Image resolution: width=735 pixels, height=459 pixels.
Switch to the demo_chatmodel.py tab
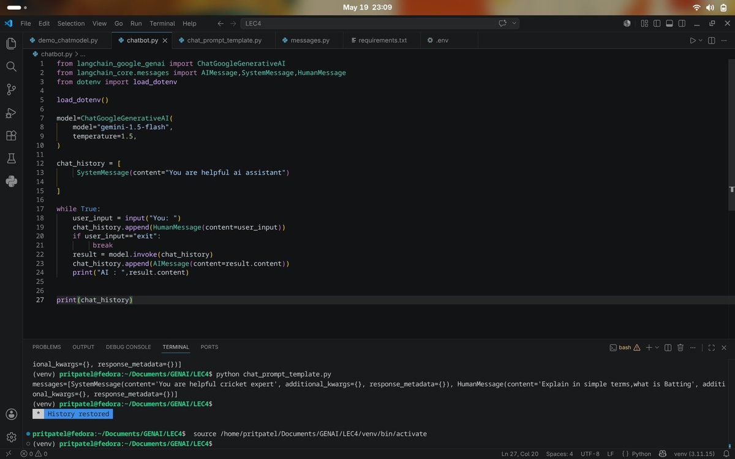pyautogui.click(x=68, y=40)
